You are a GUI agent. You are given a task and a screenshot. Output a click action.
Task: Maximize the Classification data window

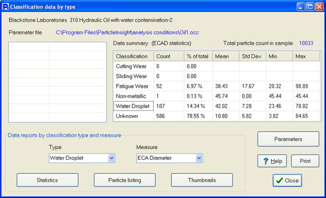310,7
